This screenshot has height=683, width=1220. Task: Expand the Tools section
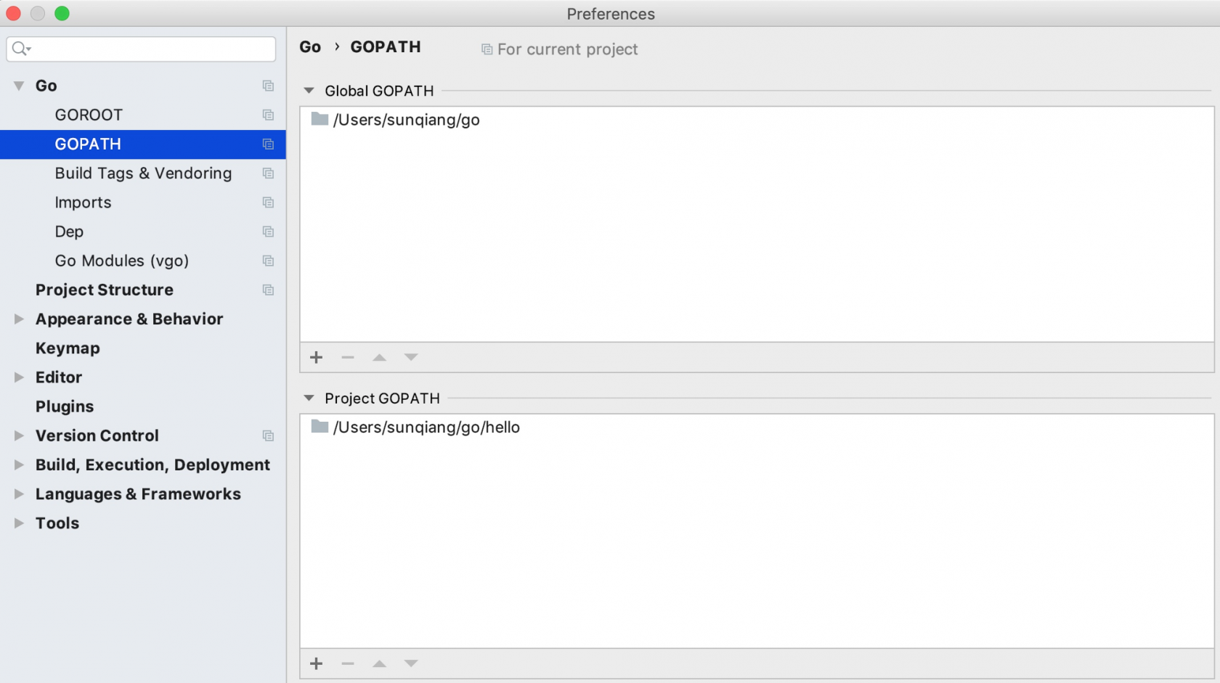tap(19, 523)
